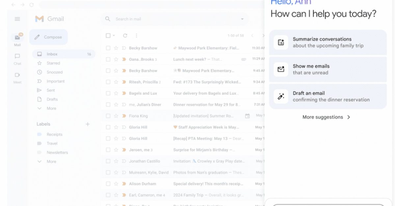Check the box beside Alison Durham email
Image resolution: width=395 pixels, height=206 pixels.
[108, 184]
